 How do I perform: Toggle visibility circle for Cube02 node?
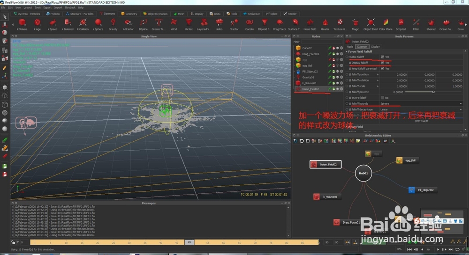click(x=341, y=48)
